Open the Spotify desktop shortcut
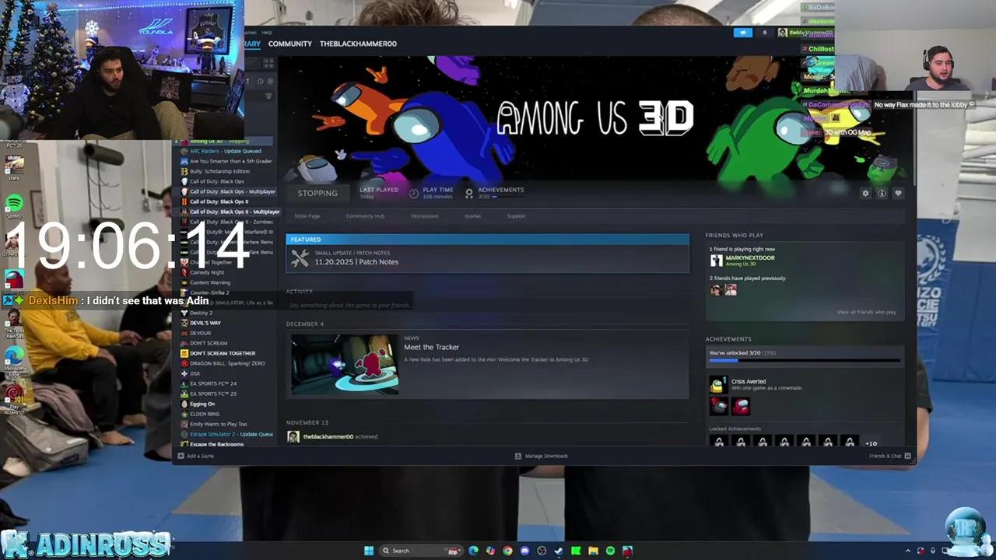 tap(14, 205)
